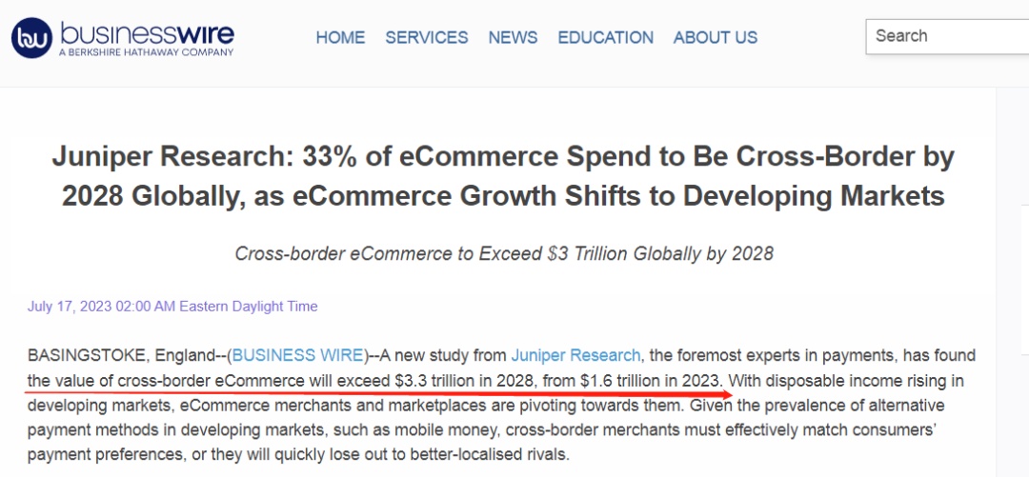The width and height of the screenshot is (1029, 477).
Task: Open the EDUCATION navigation item
Action: pyautogui.click(x=606, y=38)
